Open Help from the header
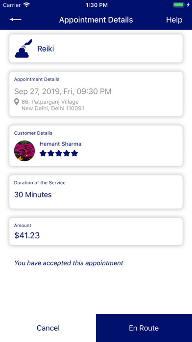 click(174, 20)
